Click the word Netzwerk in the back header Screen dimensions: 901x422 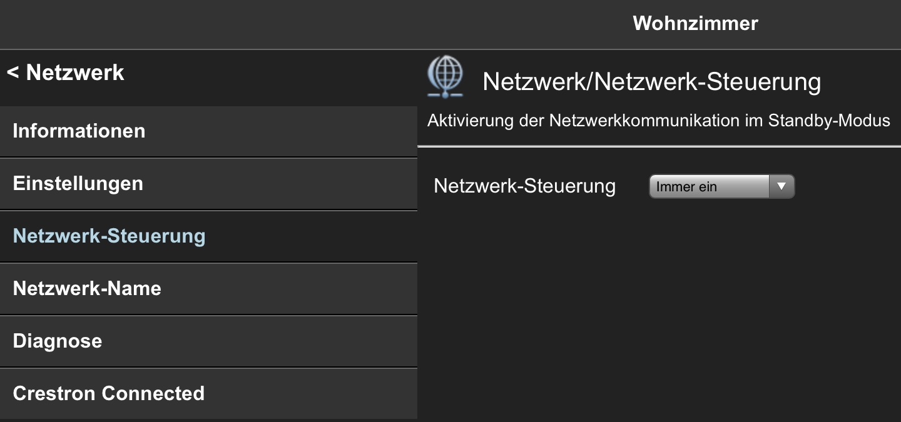point(75,73)
